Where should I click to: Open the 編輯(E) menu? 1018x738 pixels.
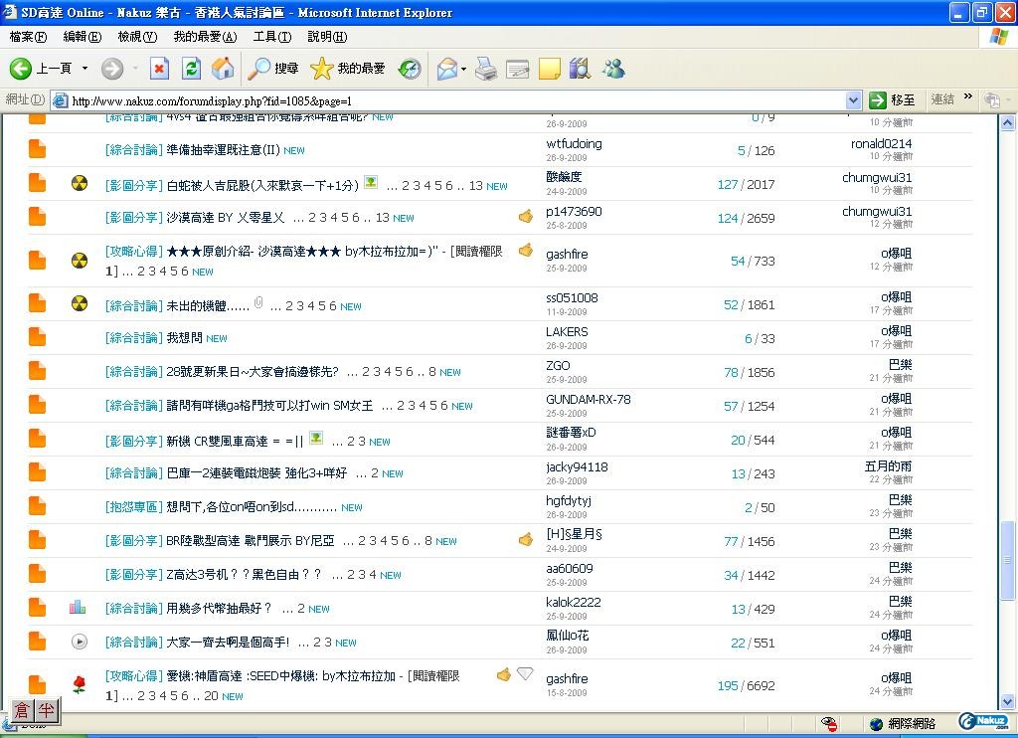pyautogui.click(x=83, y=37)
